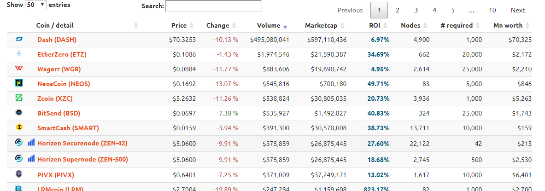Open the Wagerr (WGR) coin link

tap(59, 69)
